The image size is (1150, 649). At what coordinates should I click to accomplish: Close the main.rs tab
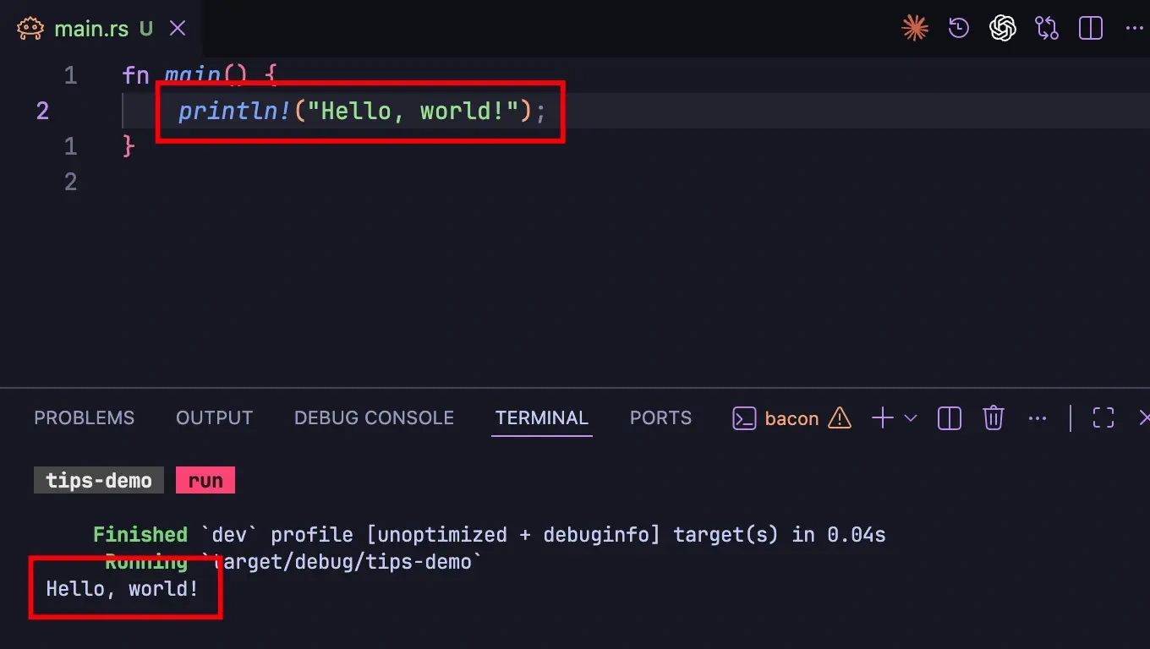coord(178,28)
